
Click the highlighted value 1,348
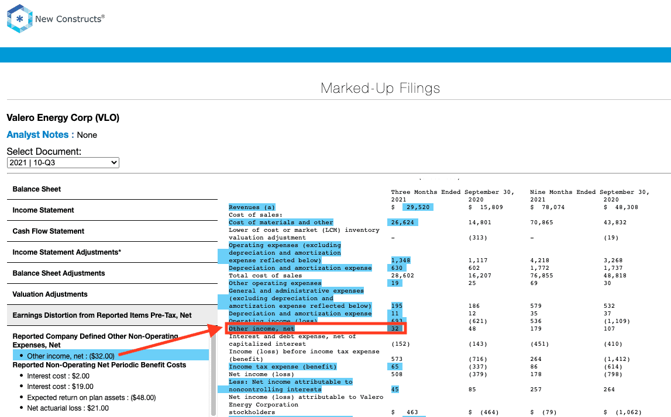coord(401,260)
